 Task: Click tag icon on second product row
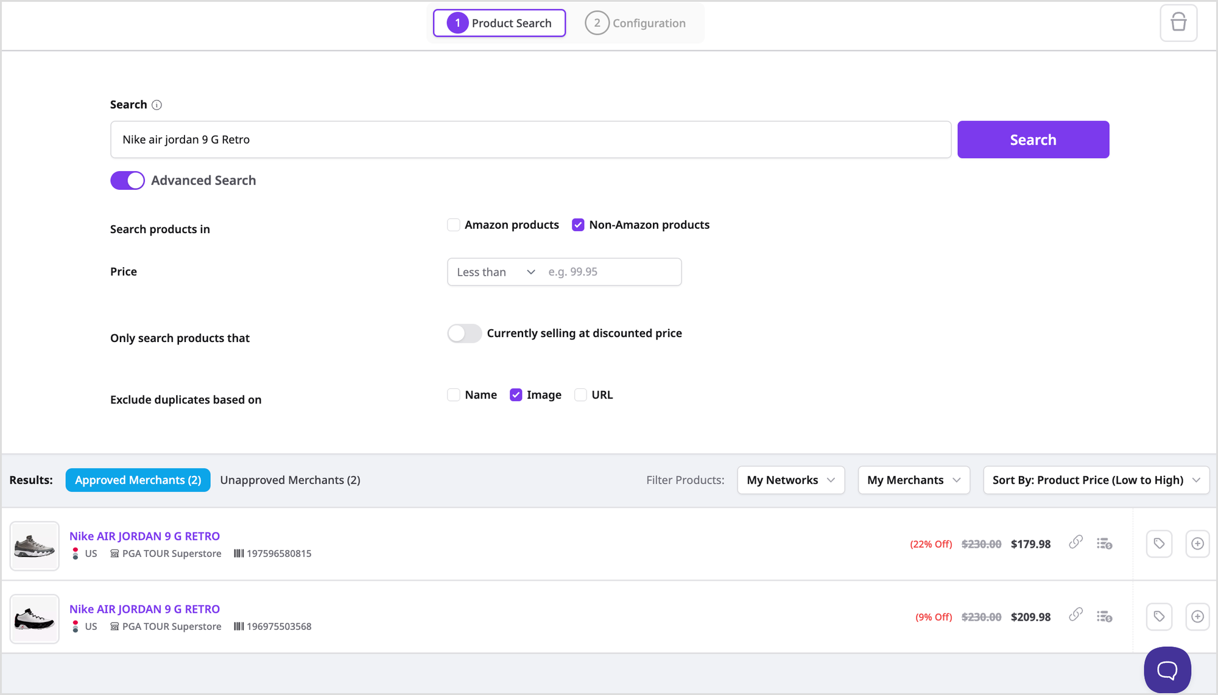tap(1158, 616)
